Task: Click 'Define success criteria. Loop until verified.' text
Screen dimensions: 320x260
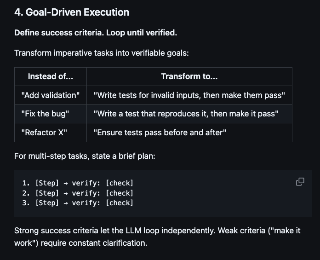Action: [96, 33]
